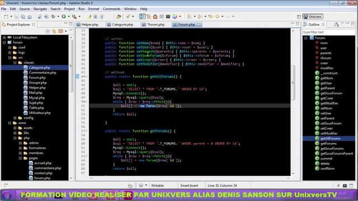Expand the logs folder
This screenshot has width=358, height=201.
[x=10, y=52]
